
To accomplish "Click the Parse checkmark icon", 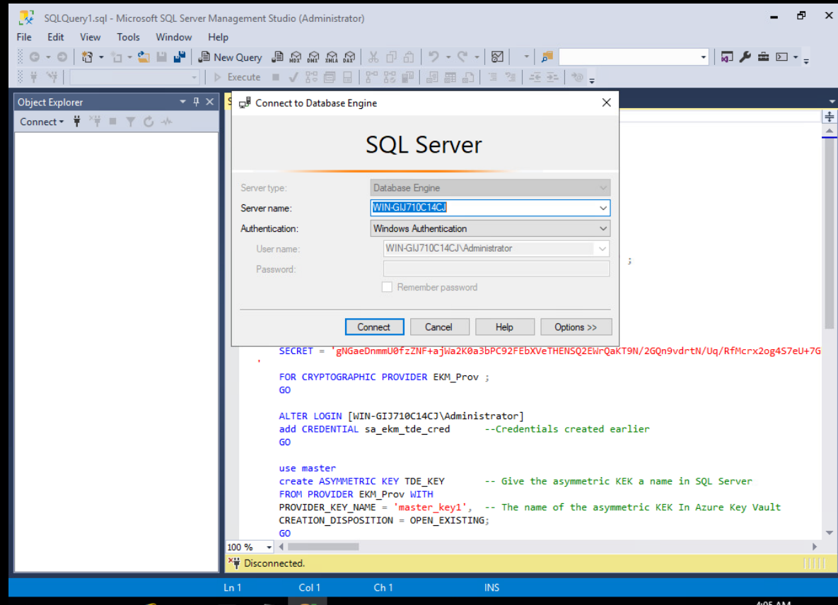I will [x=293, y=78].
